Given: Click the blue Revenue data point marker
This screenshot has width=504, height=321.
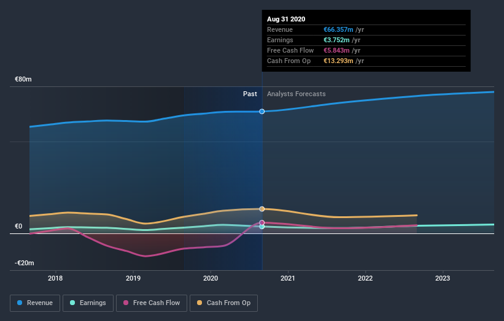Looking at the screenshot, I should tap(262, 111).
